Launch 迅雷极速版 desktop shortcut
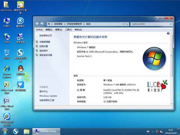 (x=21, y=86)
